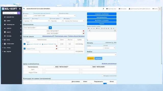Toggle the select-all checkbox in order table header
163x91 pixels.
[x=24, y=39]
